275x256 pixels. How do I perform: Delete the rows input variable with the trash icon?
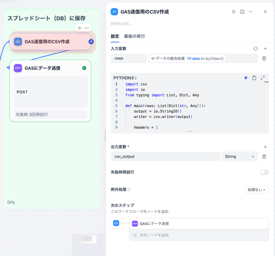click(x=264, y=58)
